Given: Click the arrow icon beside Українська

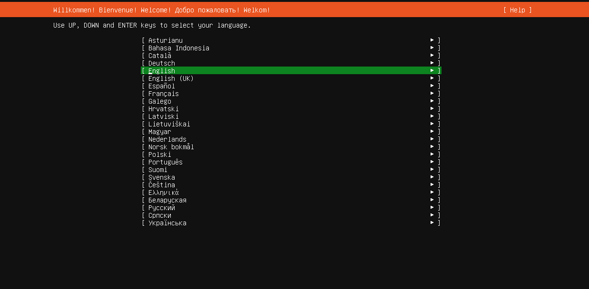Looking at the screenshot, I should 432,223.
